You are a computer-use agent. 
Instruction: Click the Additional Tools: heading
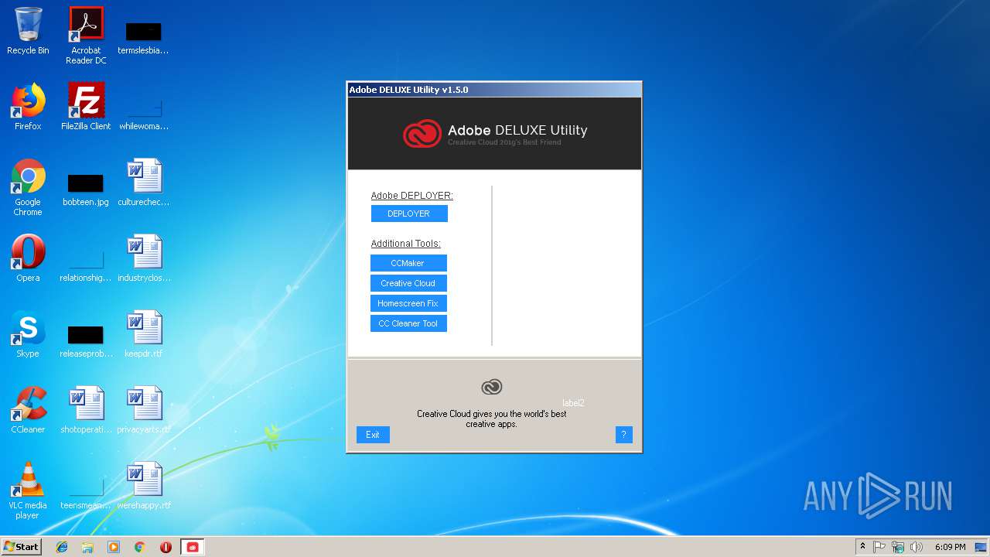click(406, 244)
